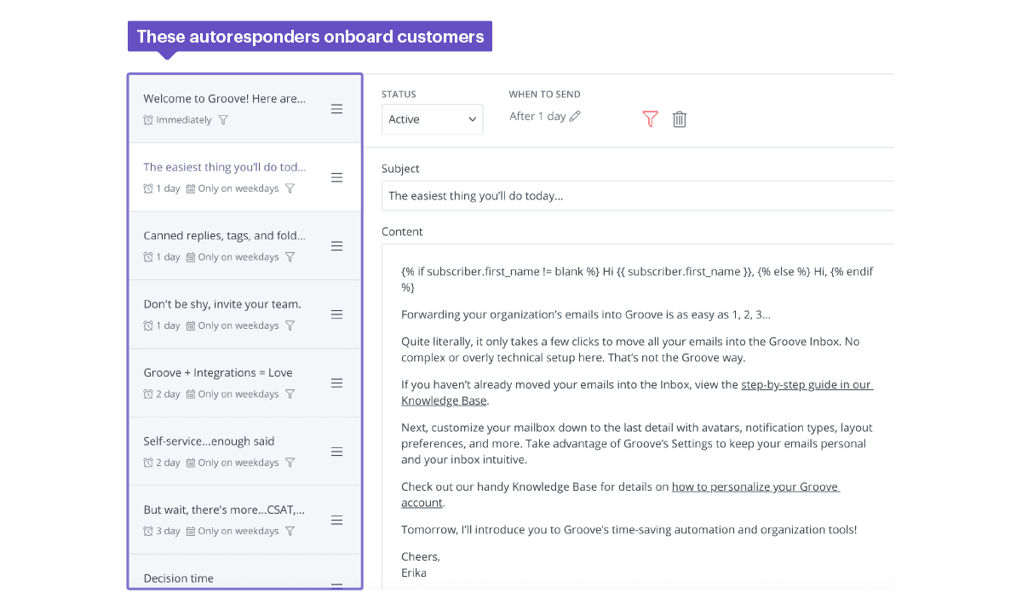The width and height of the screenshot is (1022, 610).
Task: Click the red filter icon next to trash
Action: pyautogui.click(x=650, y=119)
